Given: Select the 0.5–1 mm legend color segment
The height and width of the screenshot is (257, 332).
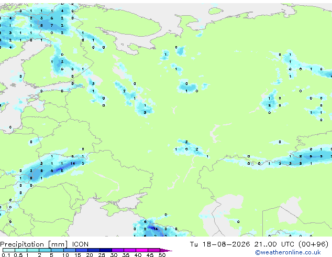Looking at the screenshot, I should 21,250.
